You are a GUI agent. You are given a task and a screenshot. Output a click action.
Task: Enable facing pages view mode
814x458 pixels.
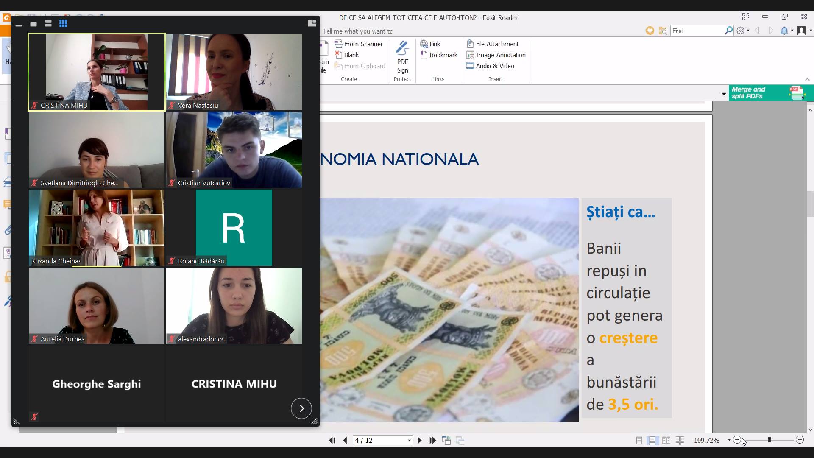pyautogui.click(x=666, y=441)
